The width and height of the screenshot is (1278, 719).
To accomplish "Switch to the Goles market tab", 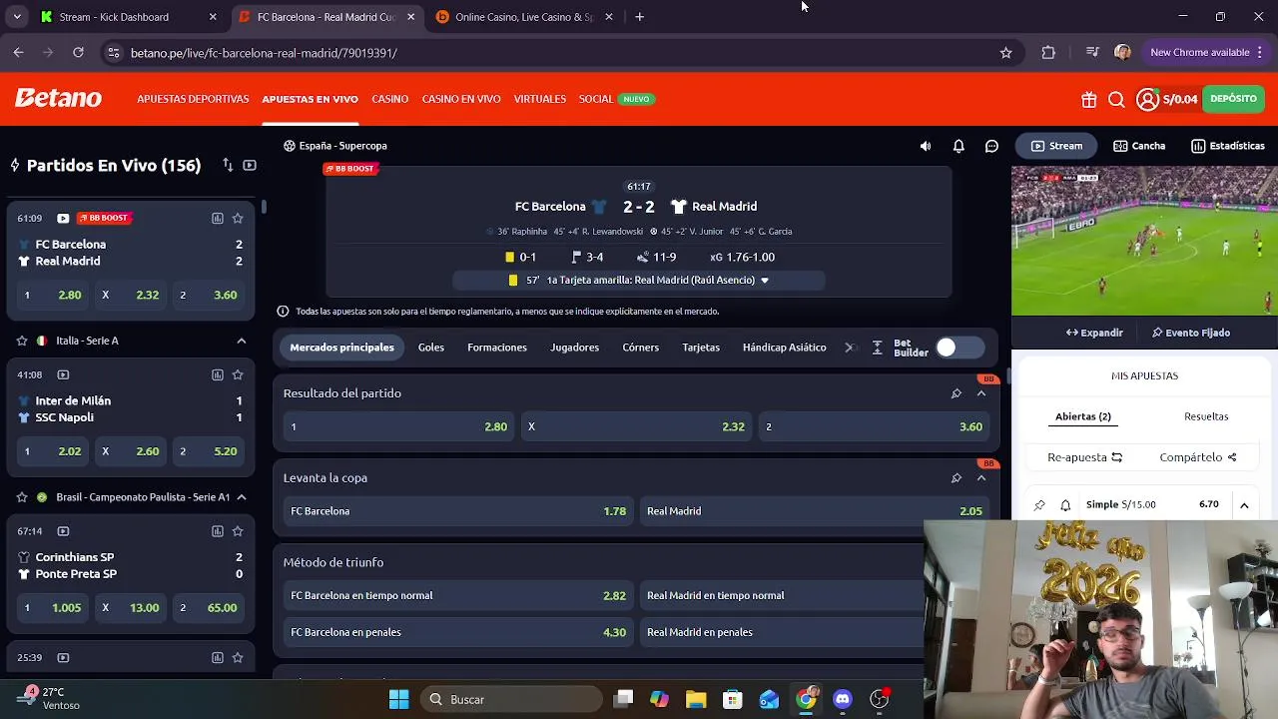I will point(431,348).
